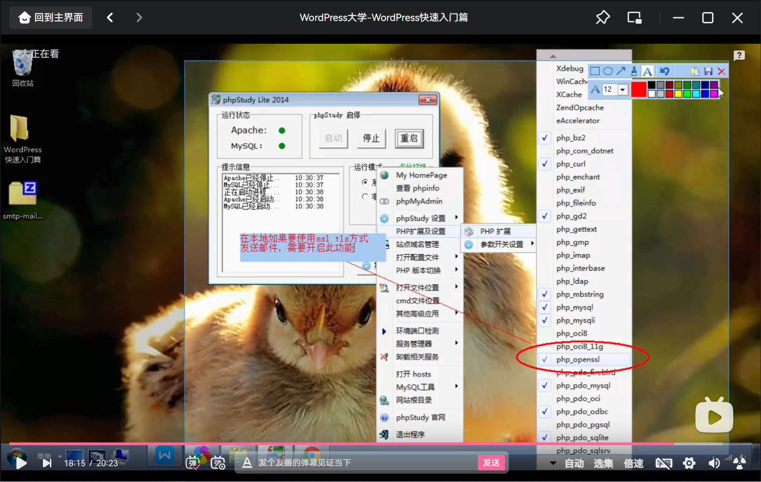Open the font size 12 dropdown
Image resolution: width=761 pixels, height=482 pixels.
pos(623,89)
